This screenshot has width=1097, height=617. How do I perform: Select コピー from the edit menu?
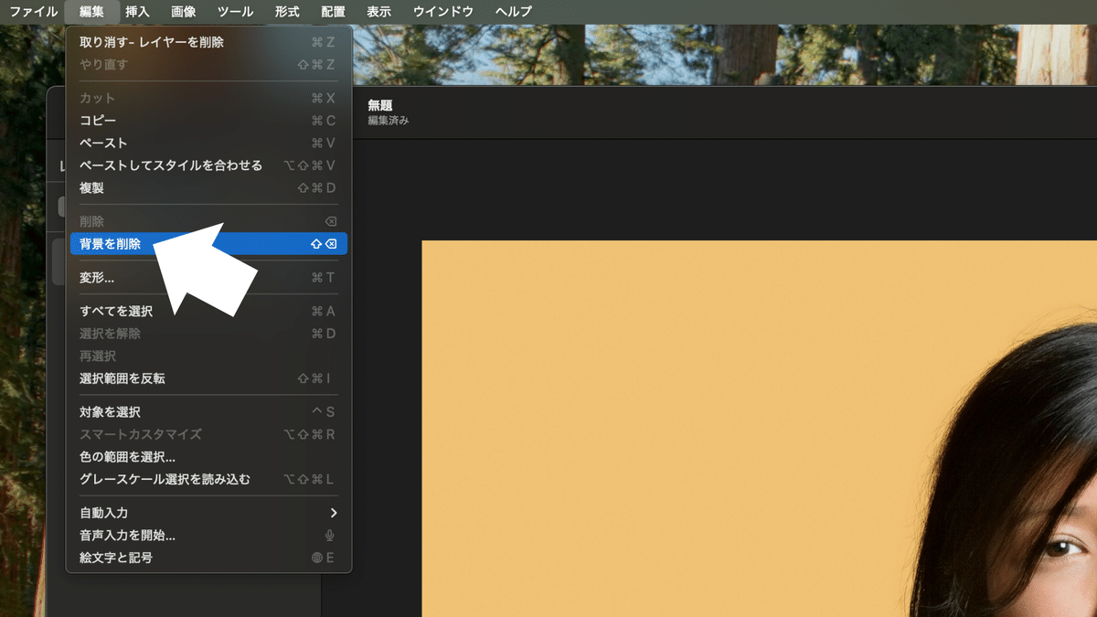208,121
